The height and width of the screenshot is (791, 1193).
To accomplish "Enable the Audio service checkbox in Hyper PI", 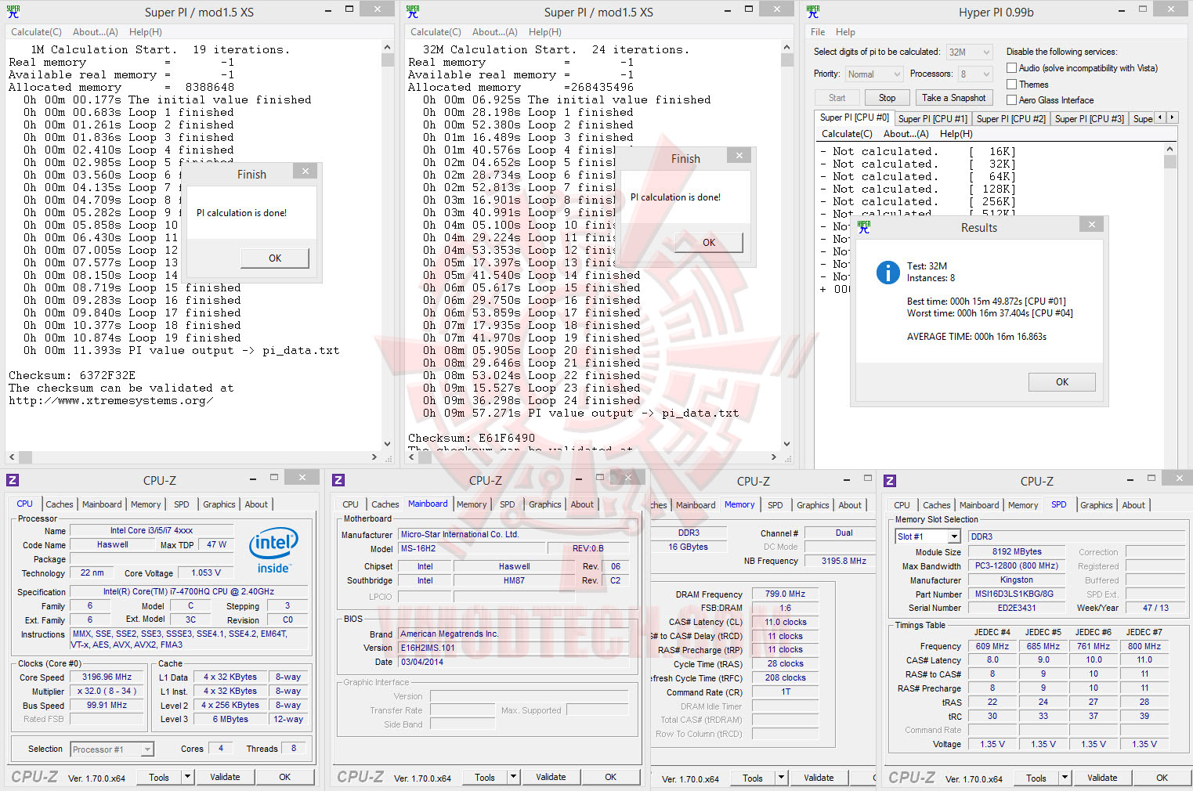I will point(1011,68).
